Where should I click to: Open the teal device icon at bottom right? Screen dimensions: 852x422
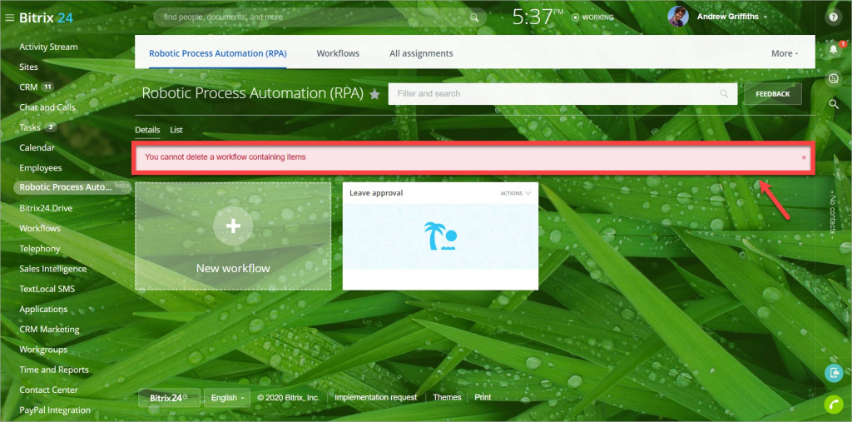pos(834,373)
